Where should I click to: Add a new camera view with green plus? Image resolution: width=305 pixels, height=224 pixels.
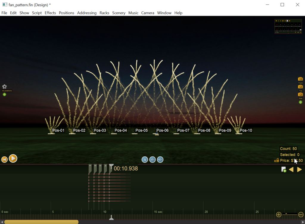tap(300, 102)
